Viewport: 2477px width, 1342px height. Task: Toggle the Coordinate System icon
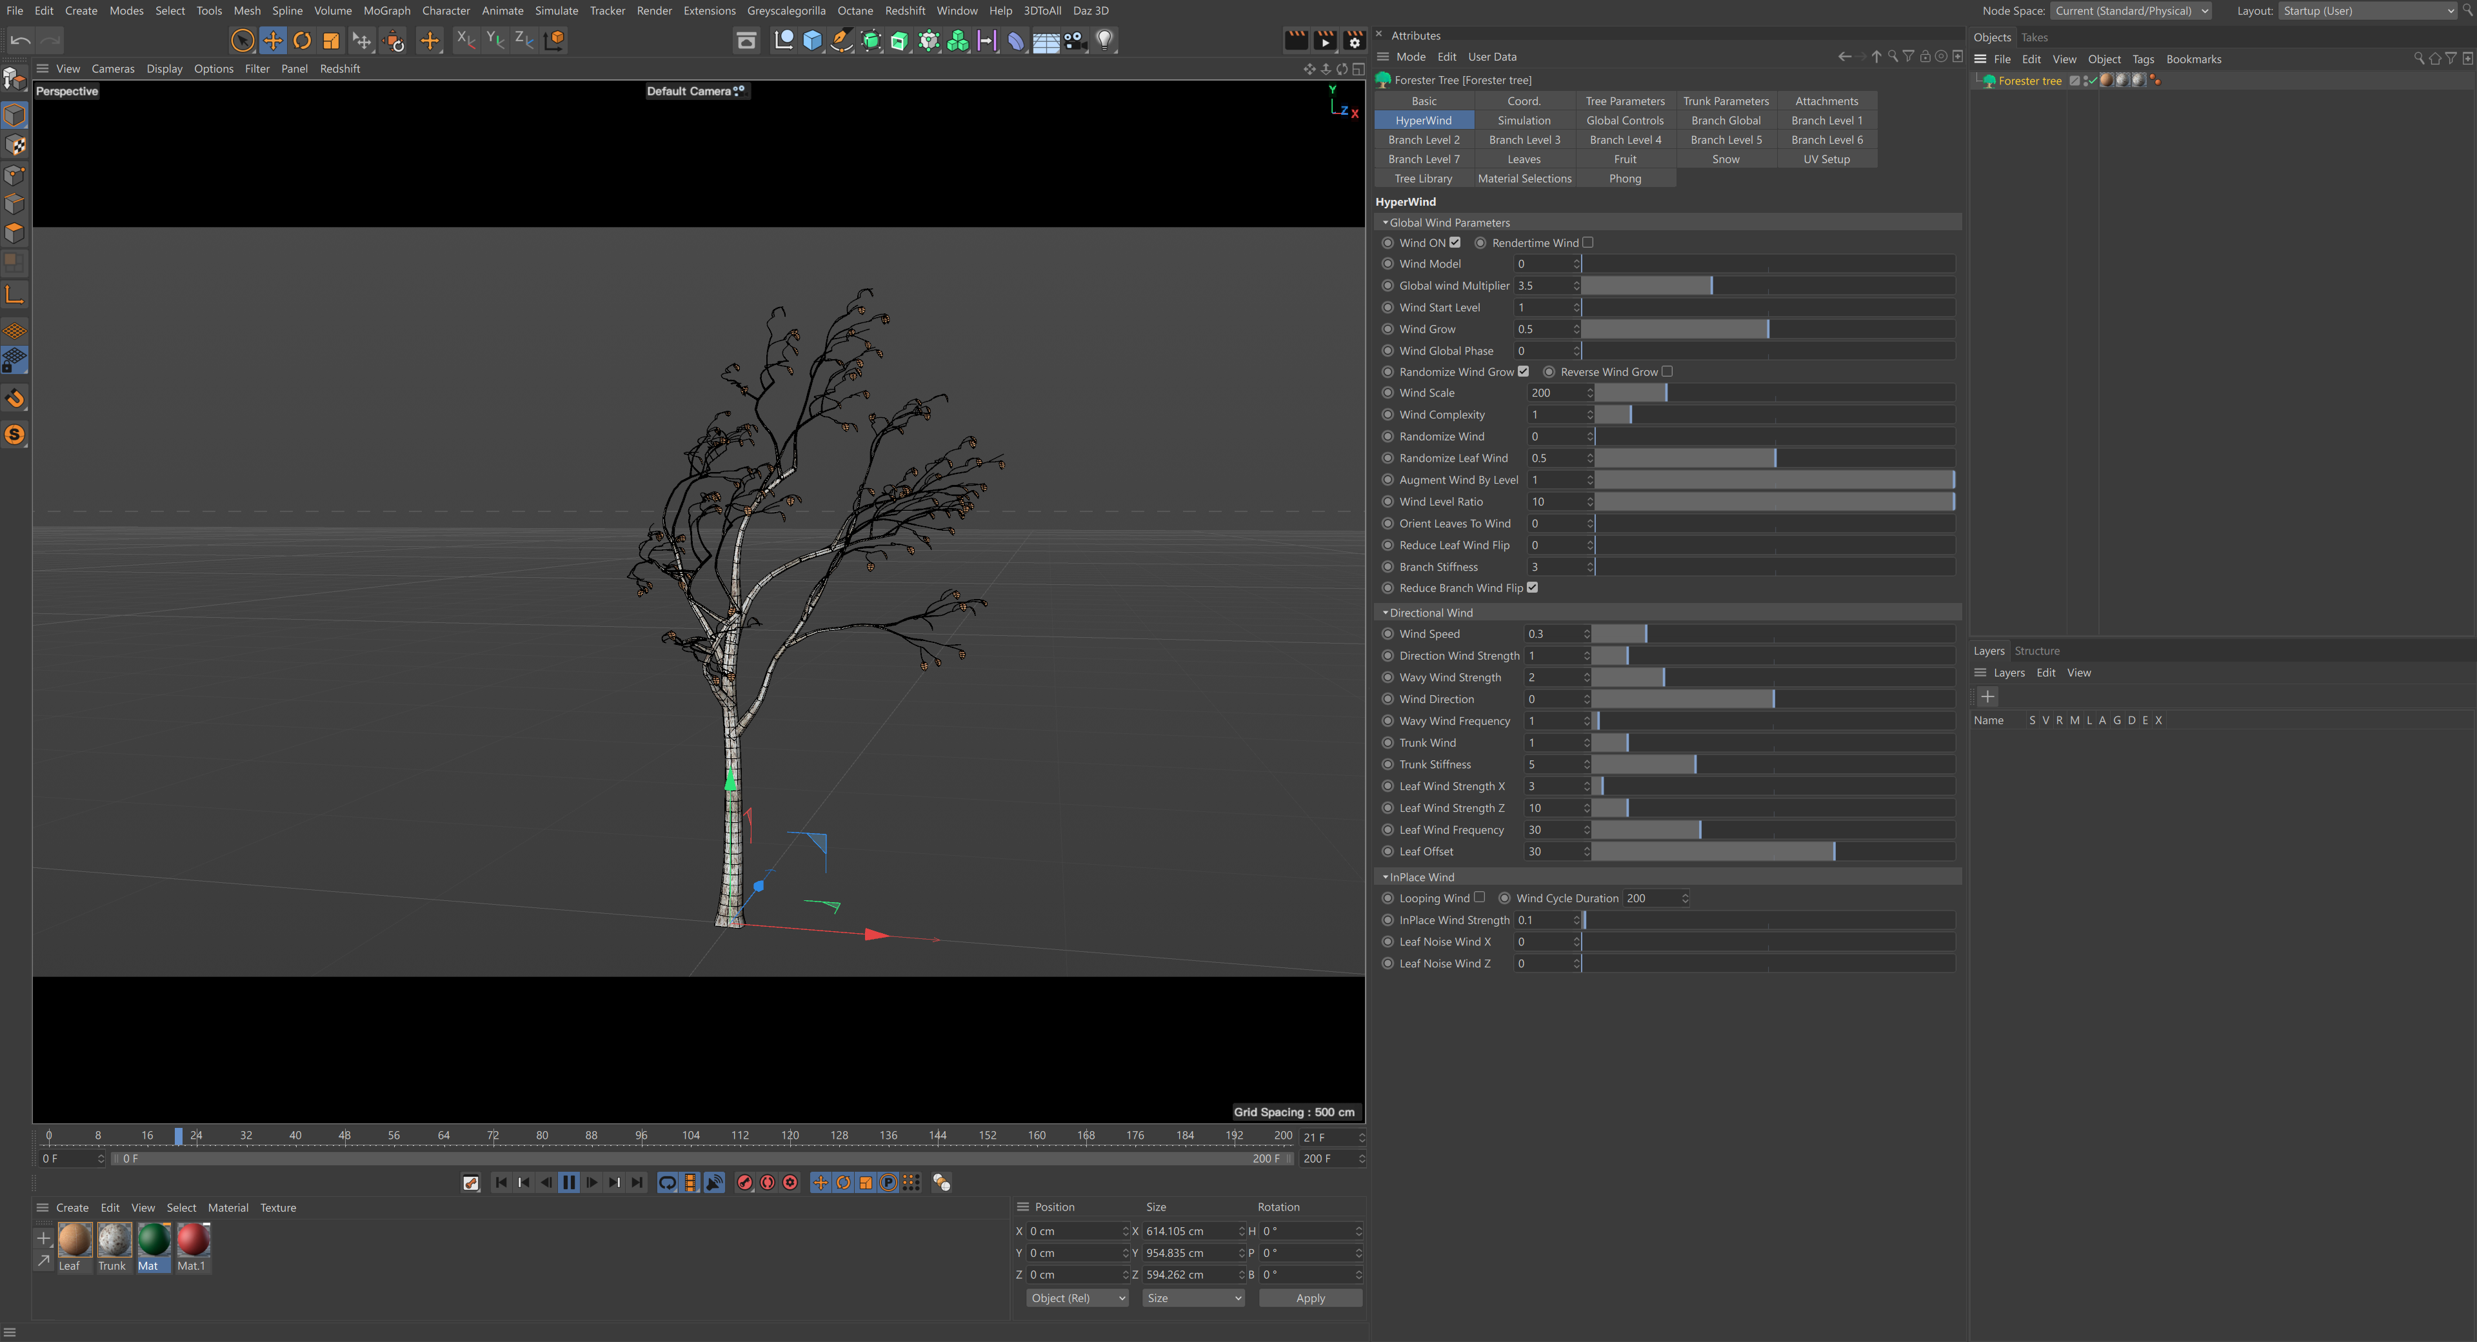click(x=555, y=39)
